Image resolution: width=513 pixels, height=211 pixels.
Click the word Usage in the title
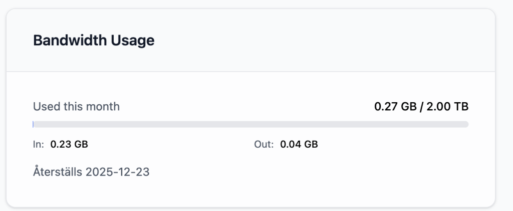tap(135, 40)
